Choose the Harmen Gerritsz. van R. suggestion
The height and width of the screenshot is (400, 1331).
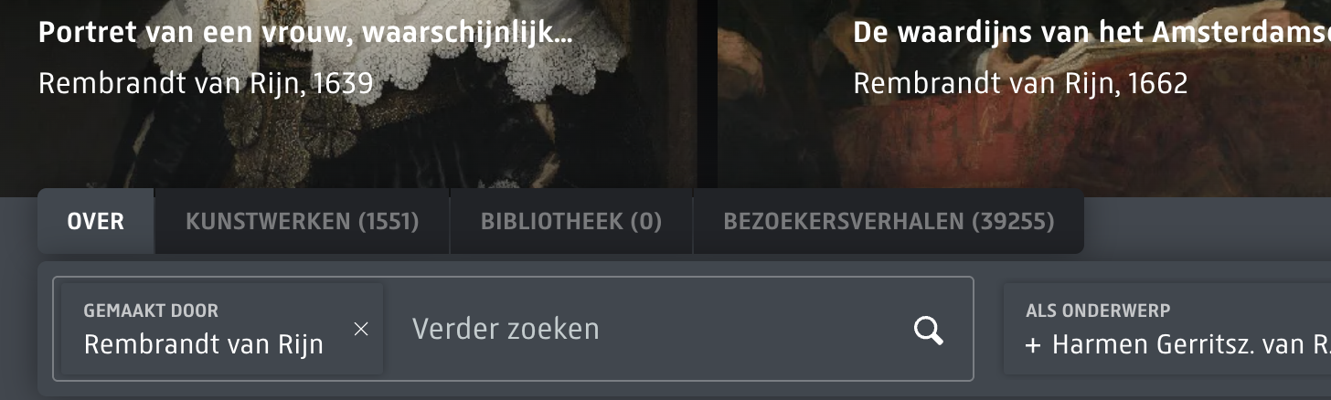pos(1178,344)
